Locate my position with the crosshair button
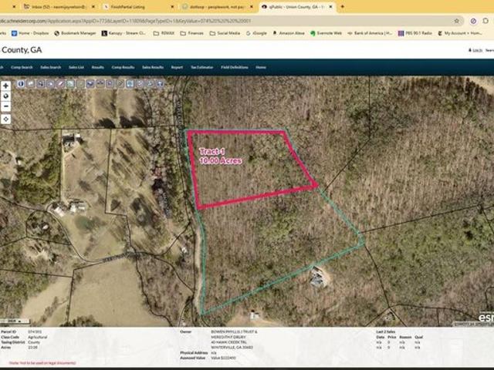Image resolution: width=494 pixels, height=370 pixels. click(x=5, y=119)
